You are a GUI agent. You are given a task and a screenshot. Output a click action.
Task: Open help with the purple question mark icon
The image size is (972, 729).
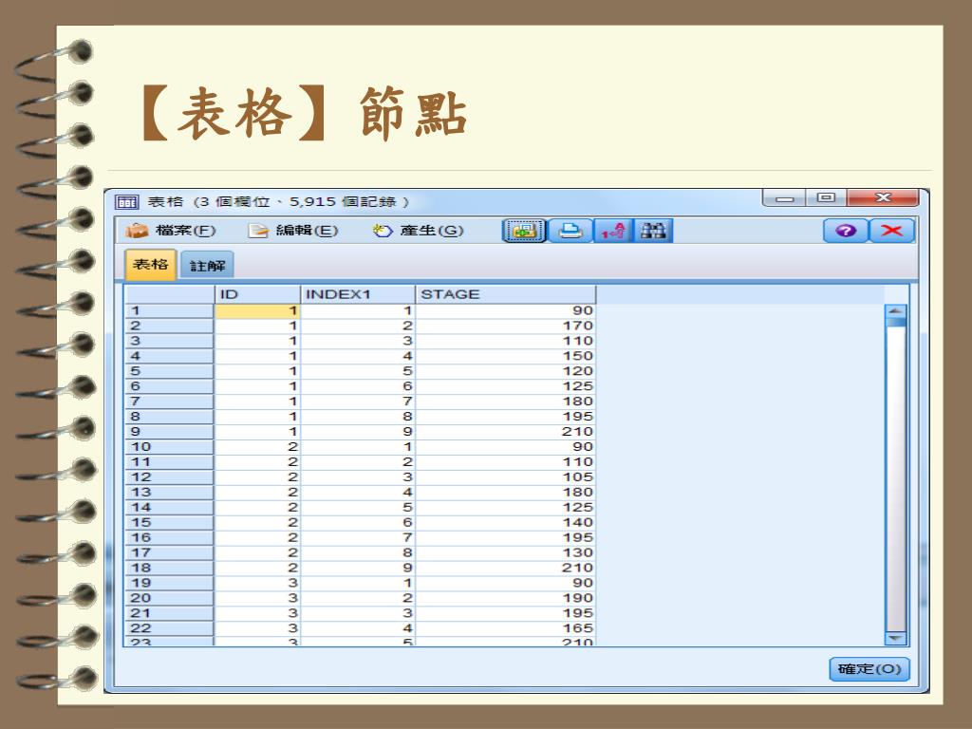pos(845,232)
